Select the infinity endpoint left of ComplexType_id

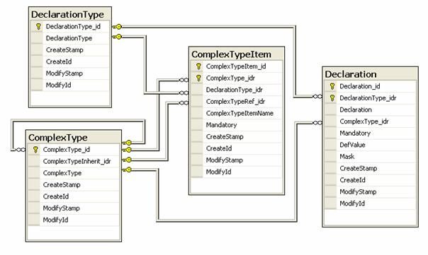21,150
